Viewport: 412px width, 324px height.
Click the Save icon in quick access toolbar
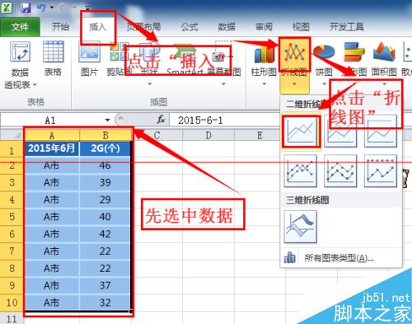coord(26,7)
